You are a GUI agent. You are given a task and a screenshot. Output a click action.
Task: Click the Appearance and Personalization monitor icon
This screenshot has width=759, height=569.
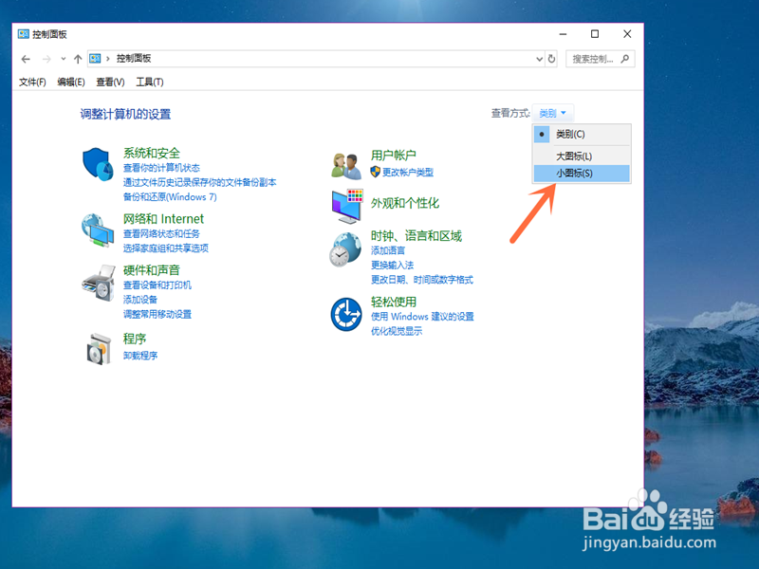coord(347,206)
